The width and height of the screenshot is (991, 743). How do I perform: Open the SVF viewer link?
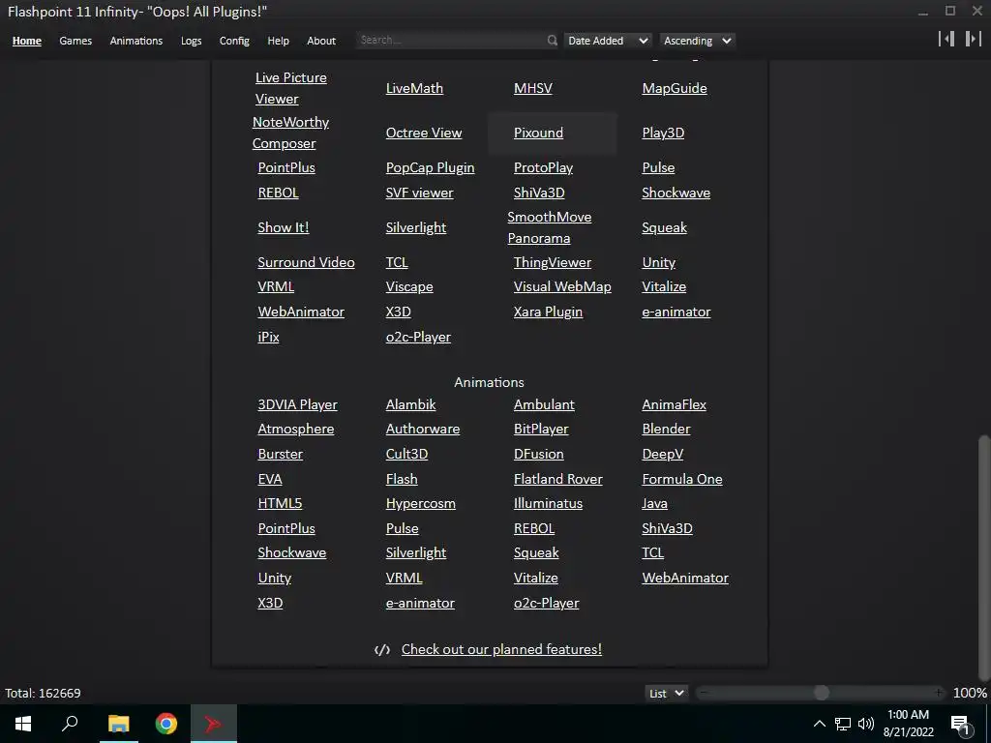point(420,193)
